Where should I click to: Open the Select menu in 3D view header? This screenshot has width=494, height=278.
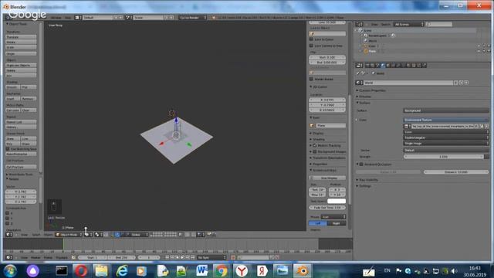click(36, 235)
